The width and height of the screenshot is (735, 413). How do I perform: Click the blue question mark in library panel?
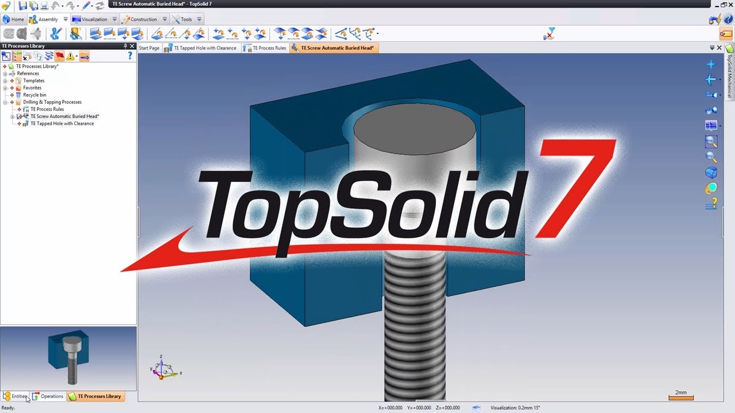coord(130,56)
